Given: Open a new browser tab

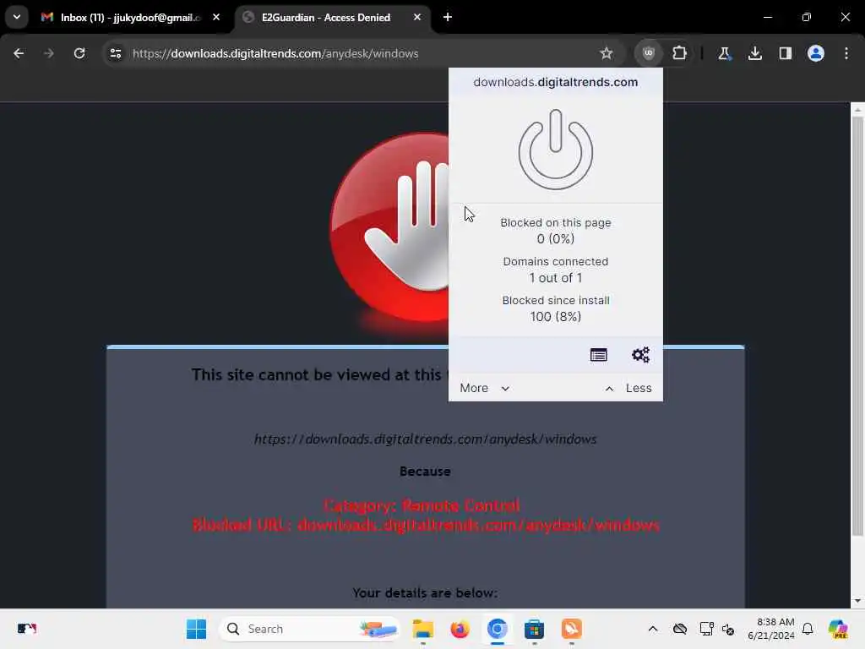Looking at the screenshot, I should coord(448,17).
